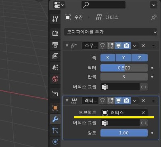This screenshot has height=147, width=161.
Task: Select the Modifiers wrench tab
Action: 55,119
